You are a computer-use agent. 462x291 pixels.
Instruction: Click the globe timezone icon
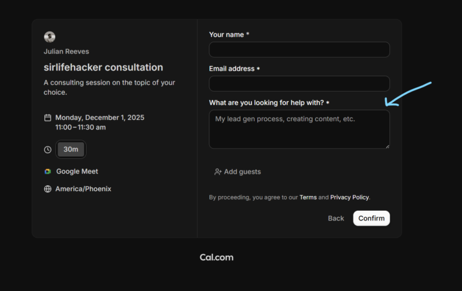47,189
